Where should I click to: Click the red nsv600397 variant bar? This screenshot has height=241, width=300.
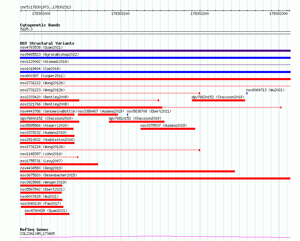coord(155,79)
